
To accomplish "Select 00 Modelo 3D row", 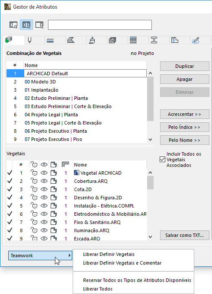I will (77, 82).
